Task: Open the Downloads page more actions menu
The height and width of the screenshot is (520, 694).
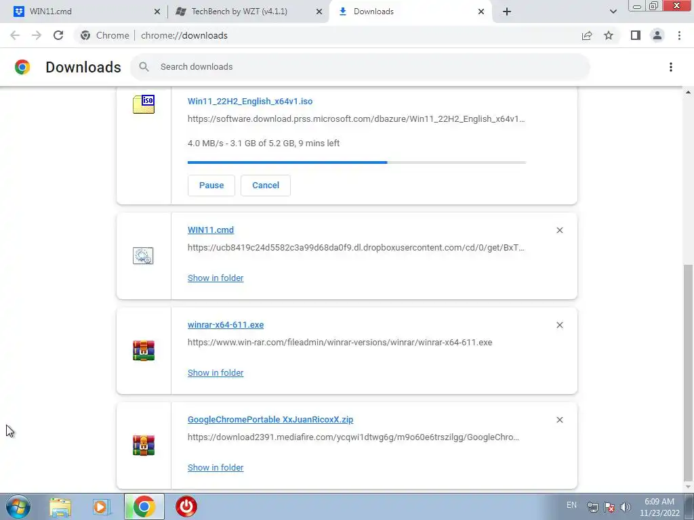Action: (x=670, y=67)
